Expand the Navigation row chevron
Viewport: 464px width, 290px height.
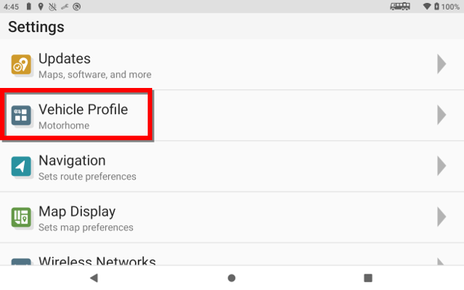[442, 166]
